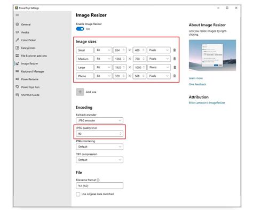Click the About Image Resizer preview thumbnail

coord(212,55)
